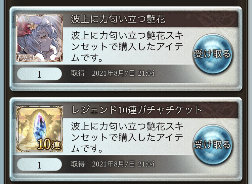The height and width of the screenshot is (184, 252).
Task: Tap the crystal inside the gacha ticket image
Action: pyautogui.click(x=40, y=125)
